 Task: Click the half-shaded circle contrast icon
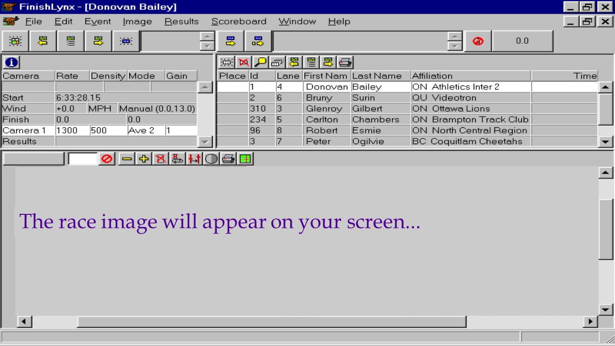pyautogui.click(x=210, y=159)
